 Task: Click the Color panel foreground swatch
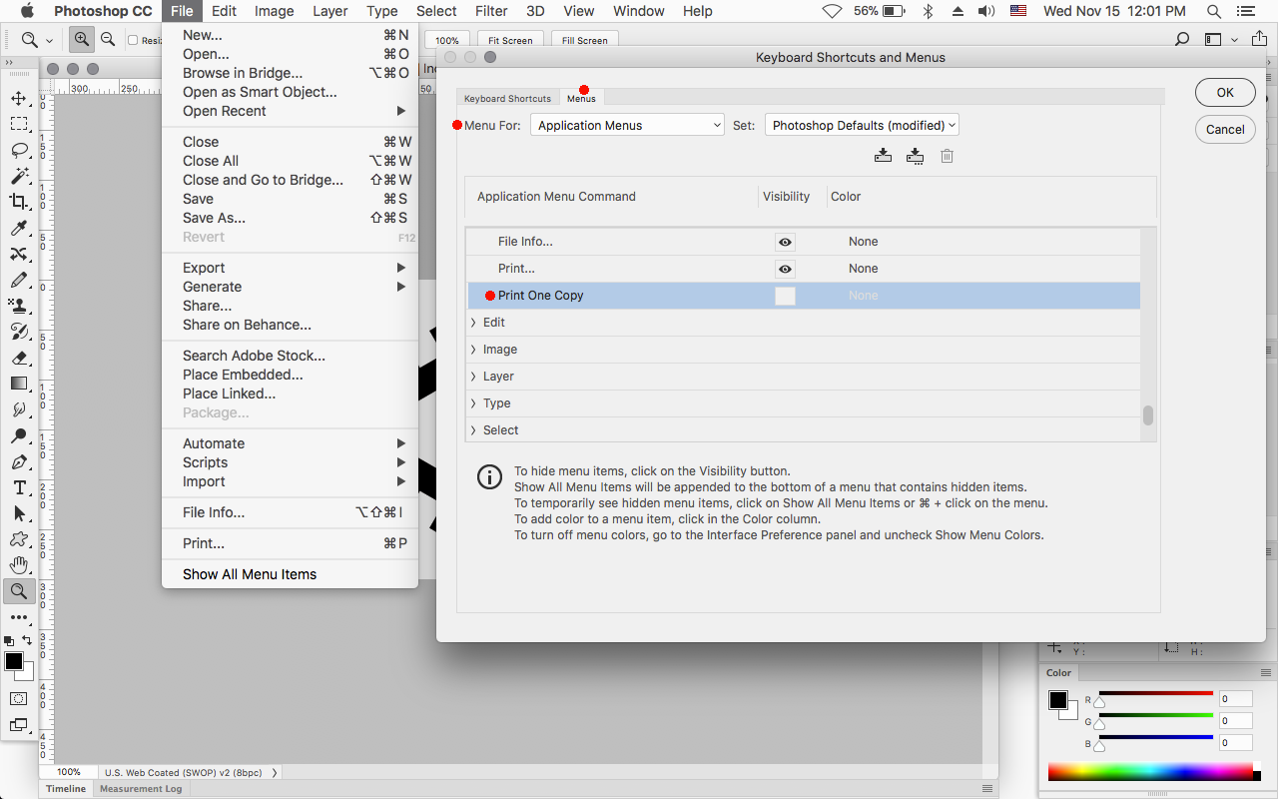tap(1057, 700)
